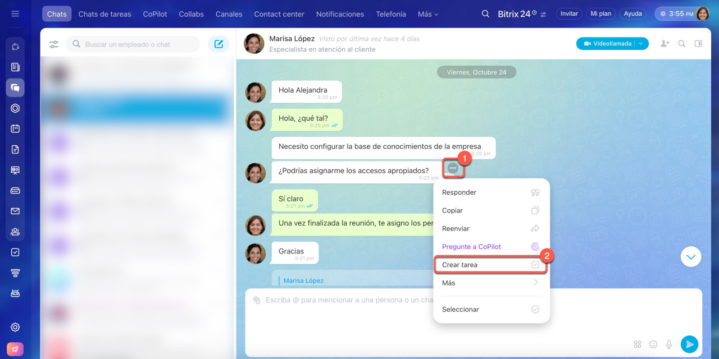
Task: Select Crear tarea from context menu
Action: (459, 265)
